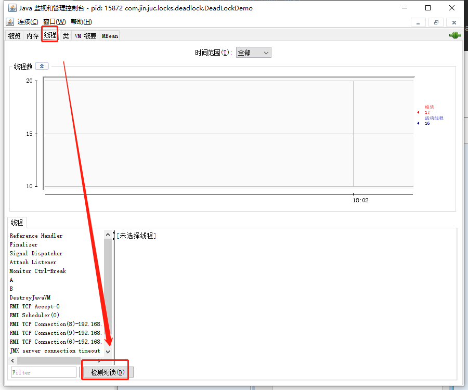Click the horizontal scrollbar thumb of thread list
This screenshot has height=390, width=468.
[x=49, y=360]
